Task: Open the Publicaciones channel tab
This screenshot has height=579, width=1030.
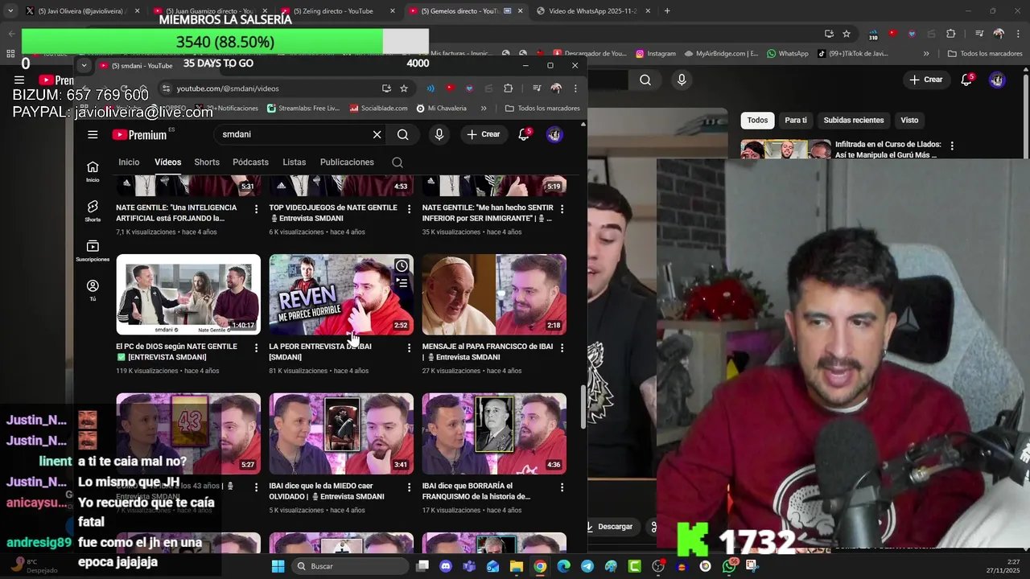Action: click(347, 162)
